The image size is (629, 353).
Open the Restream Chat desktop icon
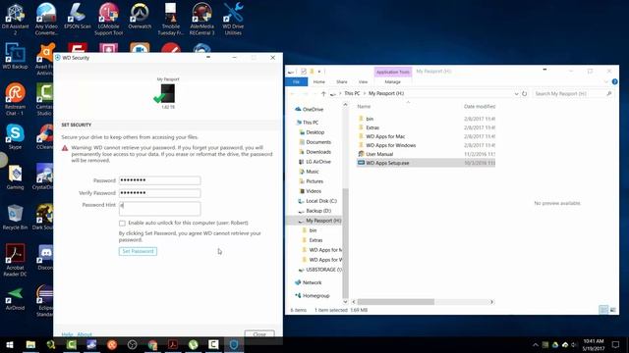pyautogui.click(x=15, y=99)
